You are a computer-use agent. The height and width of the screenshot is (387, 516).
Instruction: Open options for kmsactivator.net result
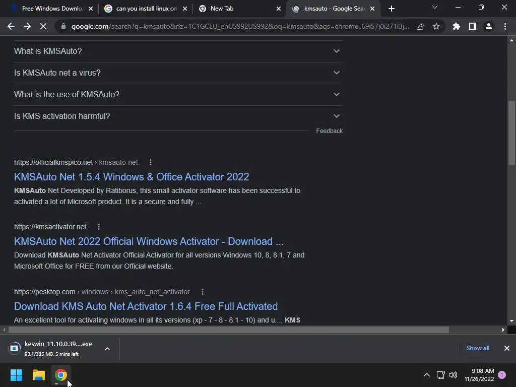coord(98,227)
